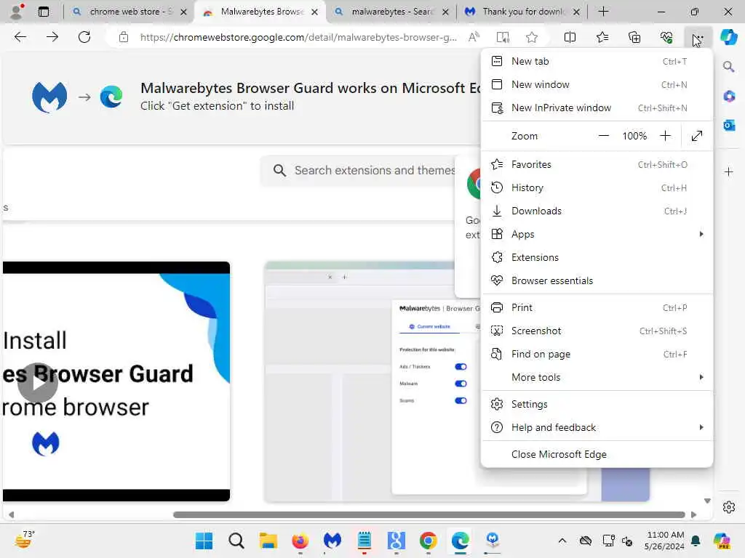
Task: Select Find on page
Action: pyautogui.click(x=597, y=354)
